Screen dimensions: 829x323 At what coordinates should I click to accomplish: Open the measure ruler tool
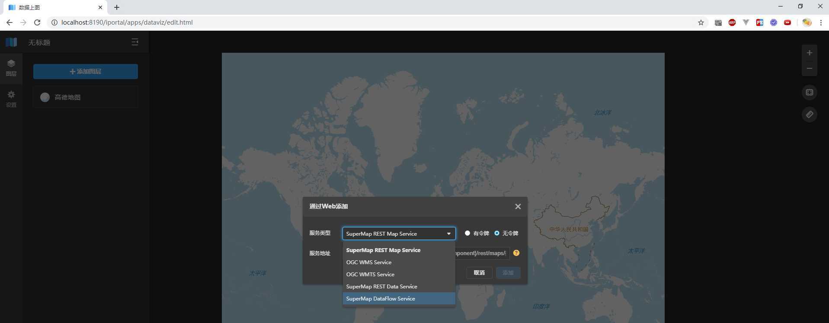pyautogui.click(x=809, y=115)
